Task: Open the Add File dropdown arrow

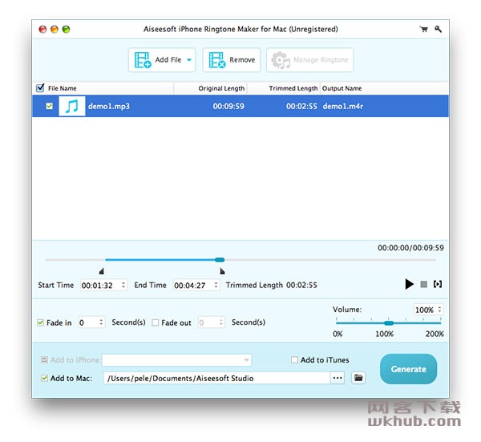Action: [189, 60]
